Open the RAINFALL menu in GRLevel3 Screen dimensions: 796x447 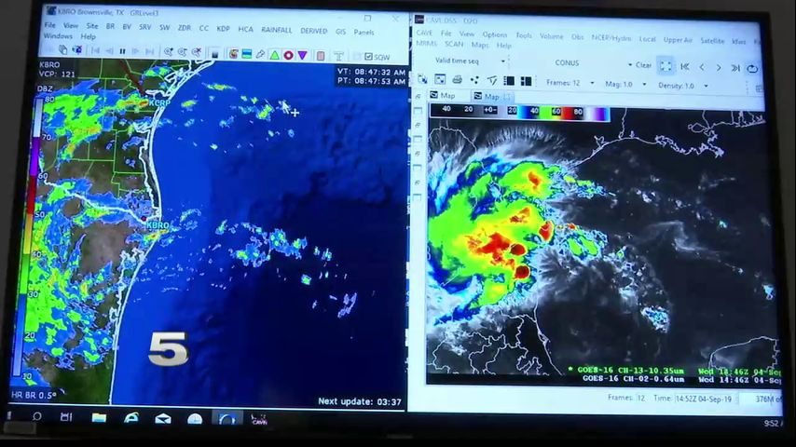coord(277,30)
